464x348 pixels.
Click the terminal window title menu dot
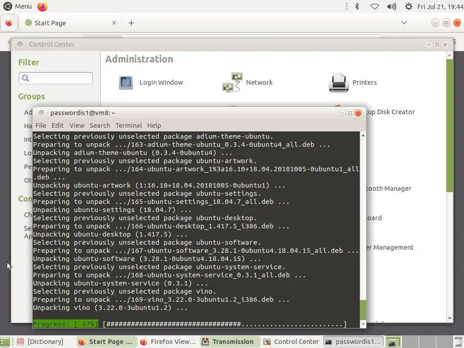point(41,112)
